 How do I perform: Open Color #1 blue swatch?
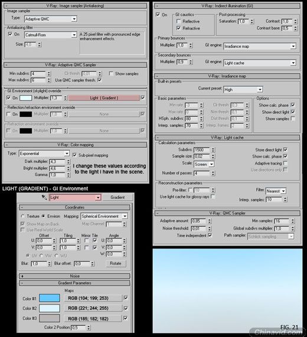[50, 298]
